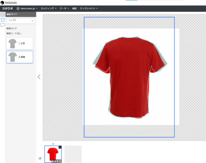
Task: Click the スタジオ brand link
Action: click(x=8, y=8)
